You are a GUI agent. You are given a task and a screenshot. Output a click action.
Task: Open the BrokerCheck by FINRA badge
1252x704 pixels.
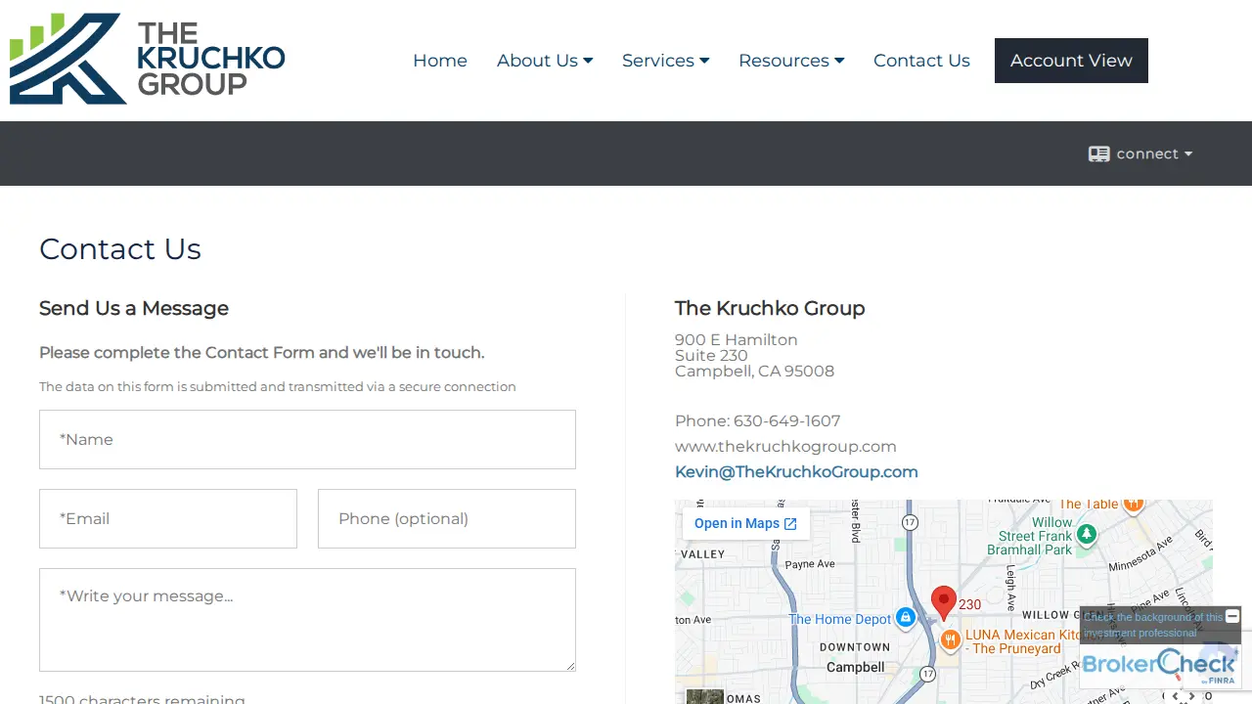coord(1160,666)
